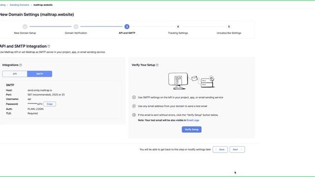Select the TLS value Required
The image size is (315, 177).
tap(32, 114)
